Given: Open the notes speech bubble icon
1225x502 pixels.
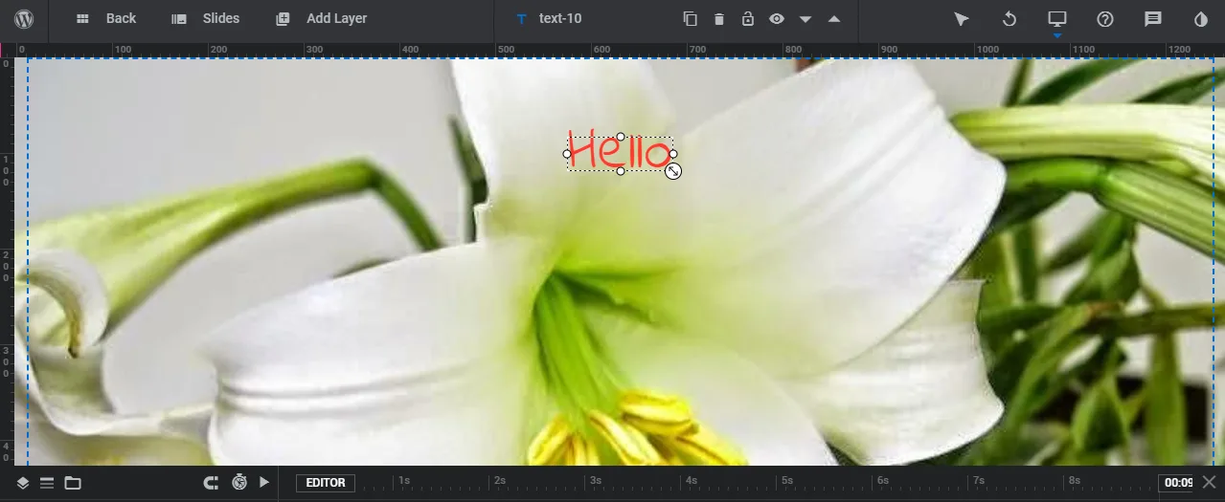Looking at the screenshot, I should (x=1153, y=19).
